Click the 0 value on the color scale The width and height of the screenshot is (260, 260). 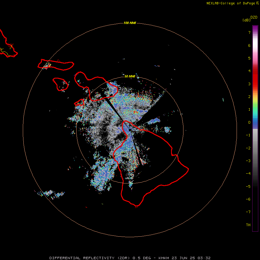coord(249,122)
